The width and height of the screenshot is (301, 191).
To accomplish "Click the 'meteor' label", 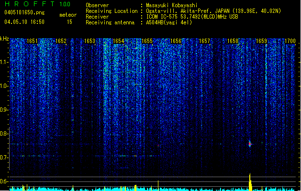I will point(68,15).
